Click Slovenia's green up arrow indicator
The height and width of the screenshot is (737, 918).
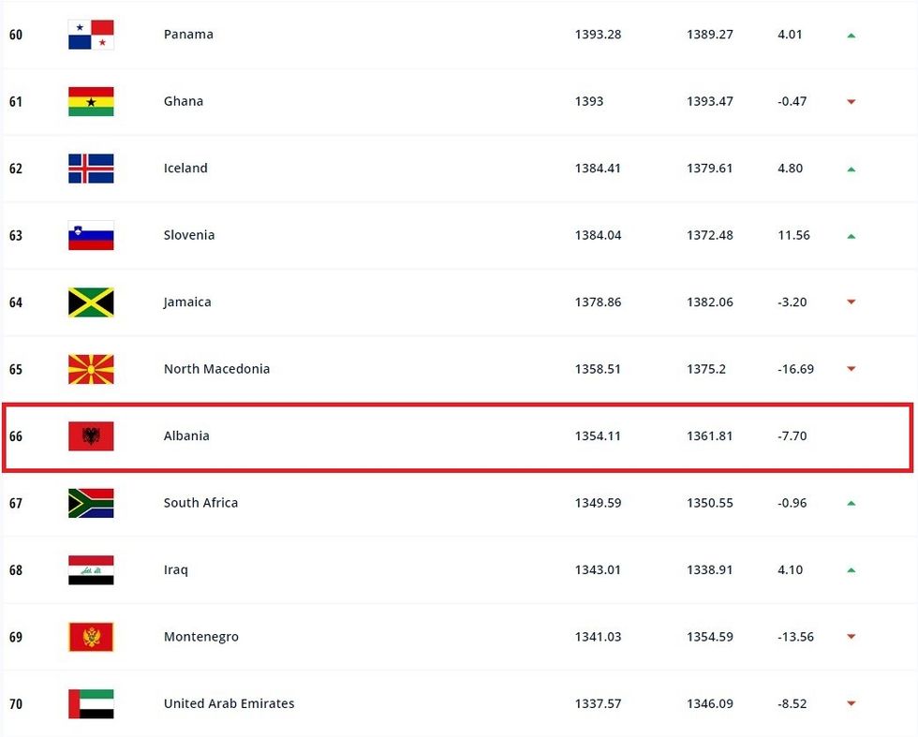[x=851, y=236]
